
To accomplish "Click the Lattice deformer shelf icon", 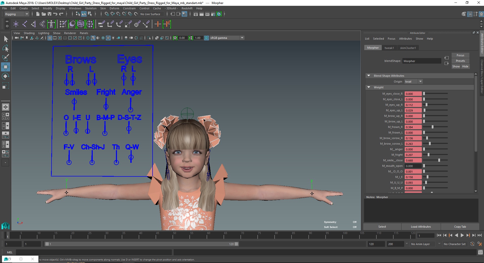I will pyautogui.click(x=81, y=24).
